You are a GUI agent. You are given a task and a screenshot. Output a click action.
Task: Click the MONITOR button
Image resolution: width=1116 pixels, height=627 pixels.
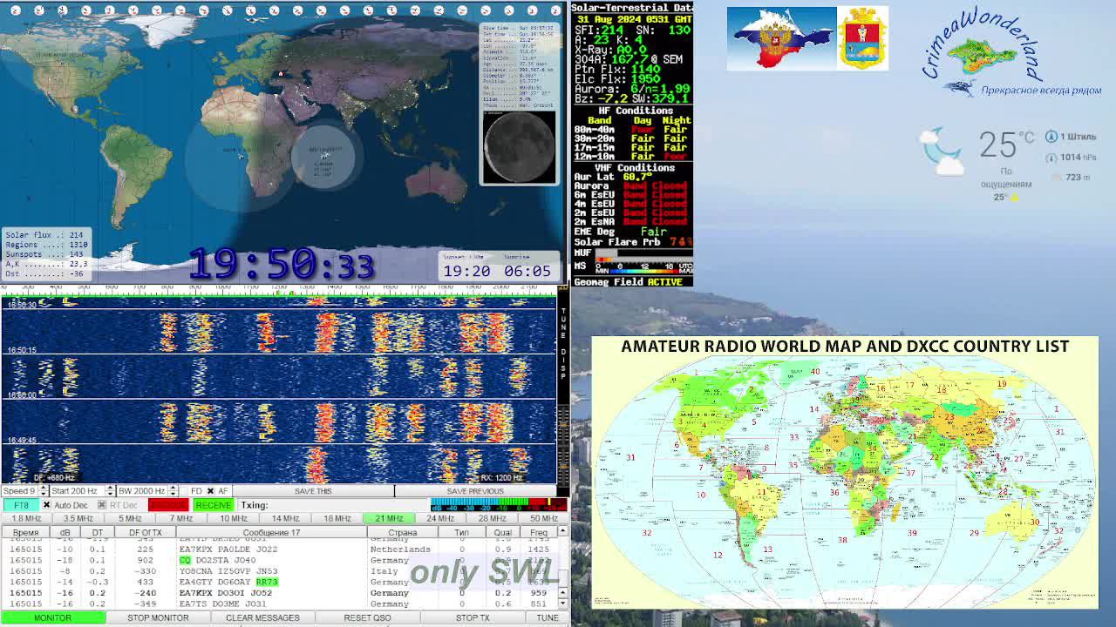point(52,617)
